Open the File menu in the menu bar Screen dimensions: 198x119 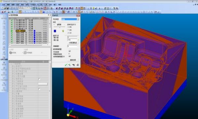pyautogui.click(x=3, y=5)
